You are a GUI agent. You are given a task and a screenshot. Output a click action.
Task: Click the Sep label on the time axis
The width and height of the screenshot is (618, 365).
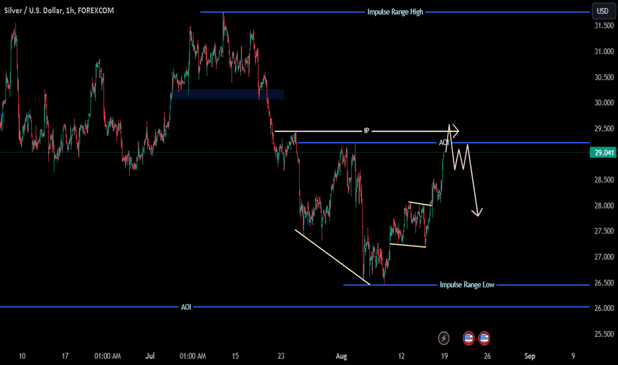[x=530, y=356]
